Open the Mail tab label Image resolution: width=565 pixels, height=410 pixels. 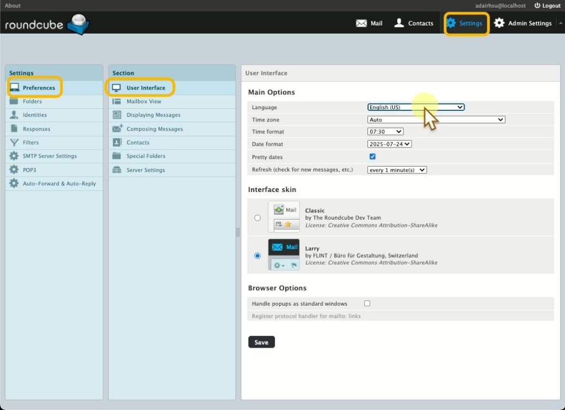click(x=376, y=23)
